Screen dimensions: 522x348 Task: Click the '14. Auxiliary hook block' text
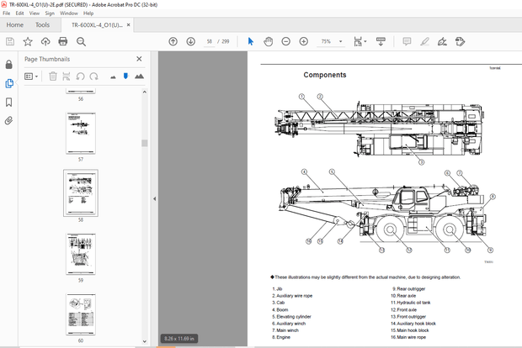click(x=413, y=324)
